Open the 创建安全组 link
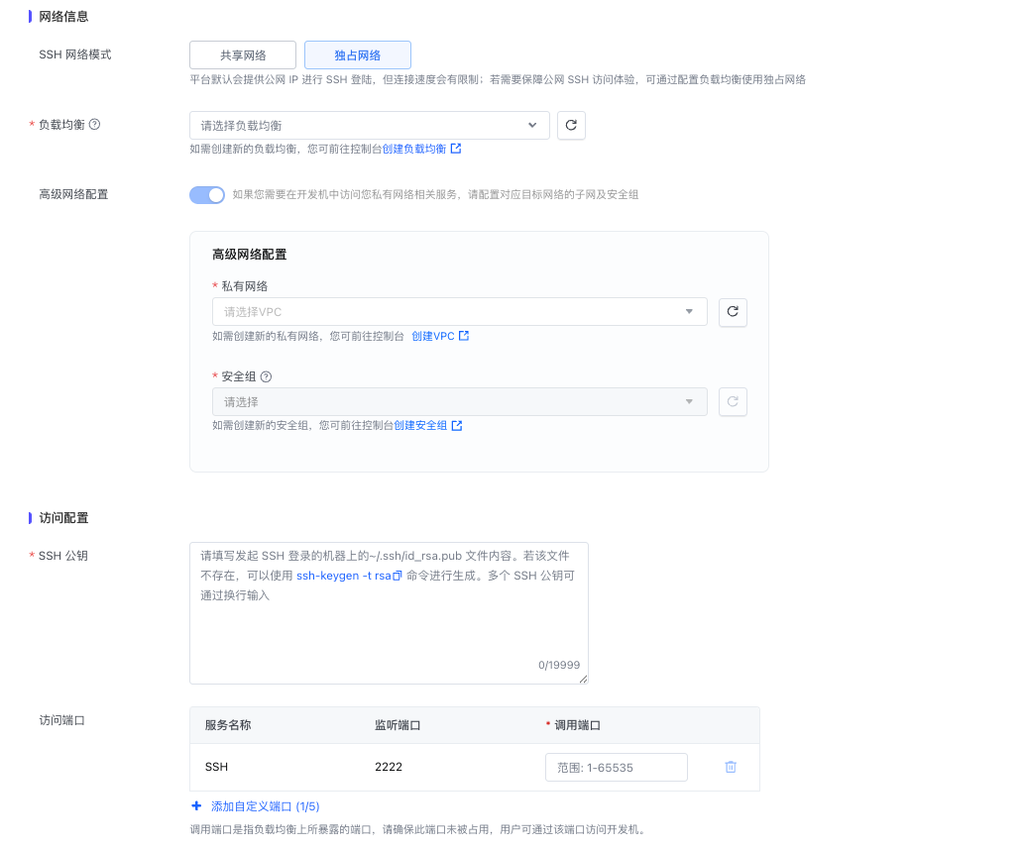 pos(420,425)
